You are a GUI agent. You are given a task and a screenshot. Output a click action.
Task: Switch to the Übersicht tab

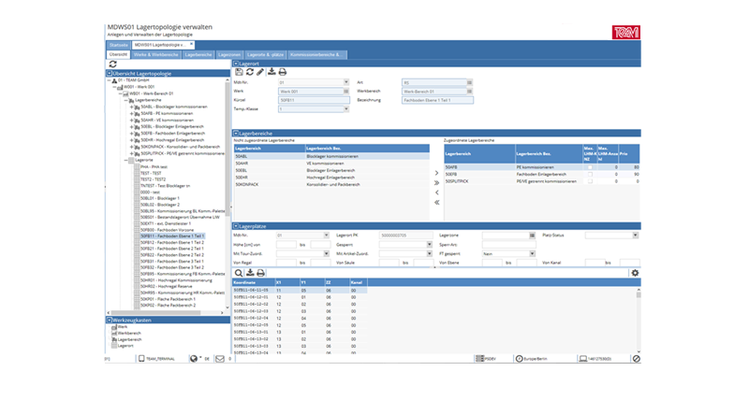pyautogui.click(x=118, y=55)
